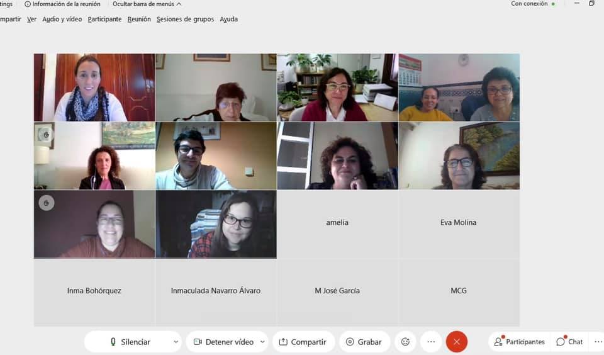The width and height of the screenshot is (604, 355).
Task: Open the Participante menu
Action: pyautogui.click(x=104, y=19)
